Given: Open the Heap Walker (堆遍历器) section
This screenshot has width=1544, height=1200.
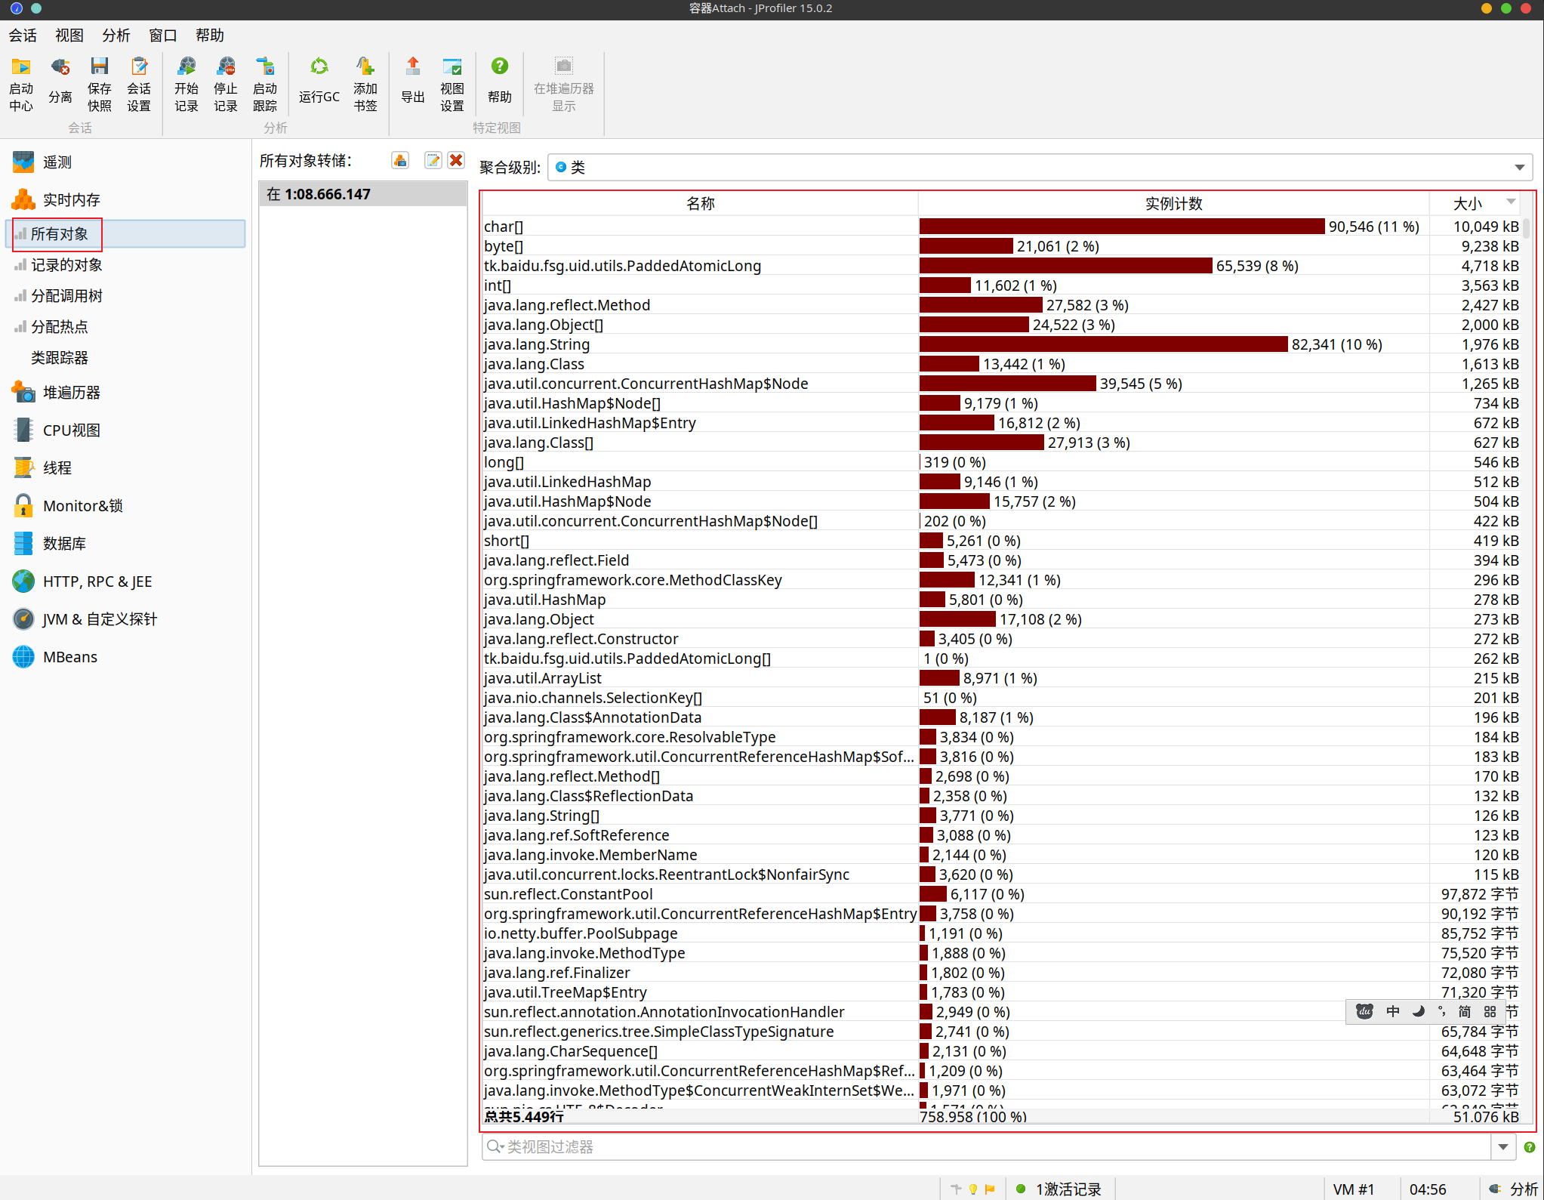Looking at the screenshot, I should pyautogui.click(x=71, y=393).
